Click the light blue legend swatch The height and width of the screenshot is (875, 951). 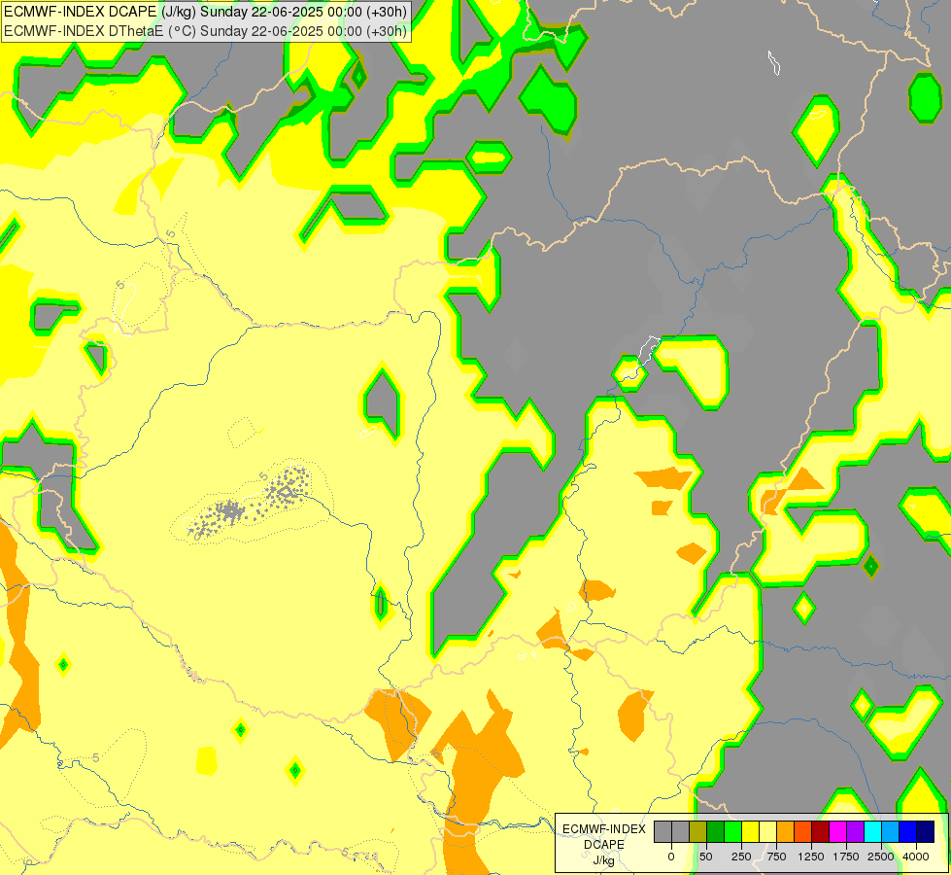891,831
